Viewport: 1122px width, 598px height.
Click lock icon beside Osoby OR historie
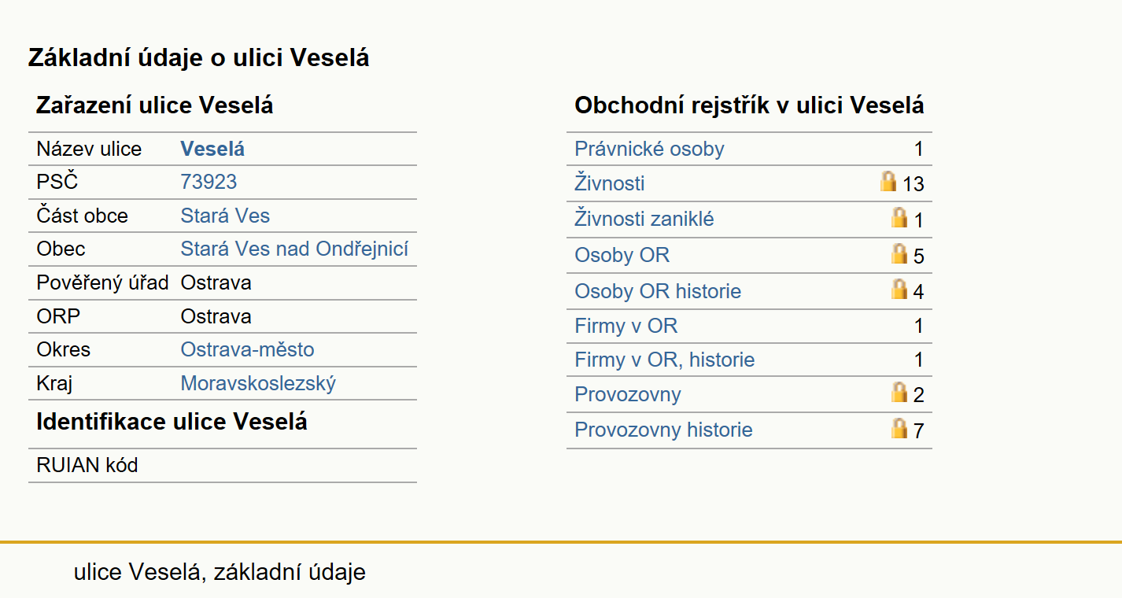coord(899,289)
